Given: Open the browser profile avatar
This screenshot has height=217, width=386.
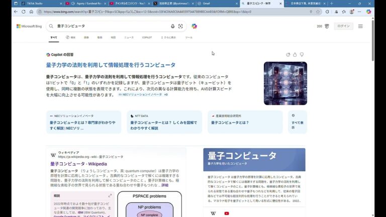Looking at the screenshot, I should click(352, 12).
